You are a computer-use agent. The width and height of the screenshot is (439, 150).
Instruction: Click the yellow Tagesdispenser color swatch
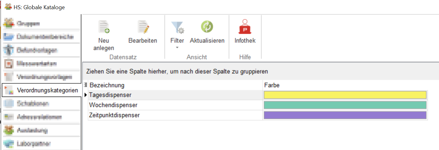(345, 95)
